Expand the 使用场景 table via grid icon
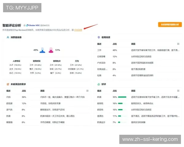The height and width of the screenshot is (147, 184). tap(178, 44)
